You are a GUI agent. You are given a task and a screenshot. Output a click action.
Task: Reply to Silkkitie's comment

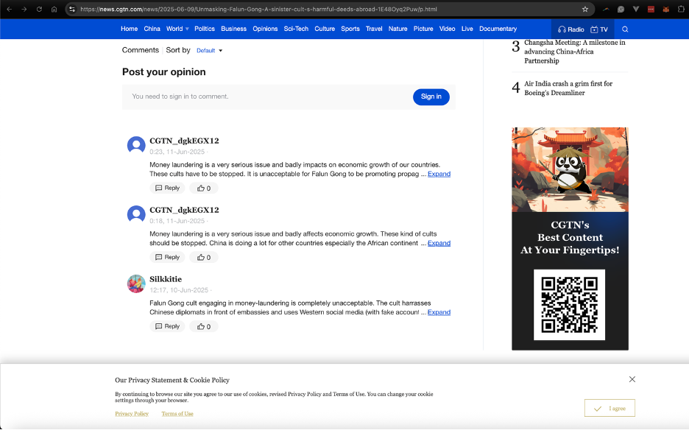pyautogui.click(x=167, y=326)
